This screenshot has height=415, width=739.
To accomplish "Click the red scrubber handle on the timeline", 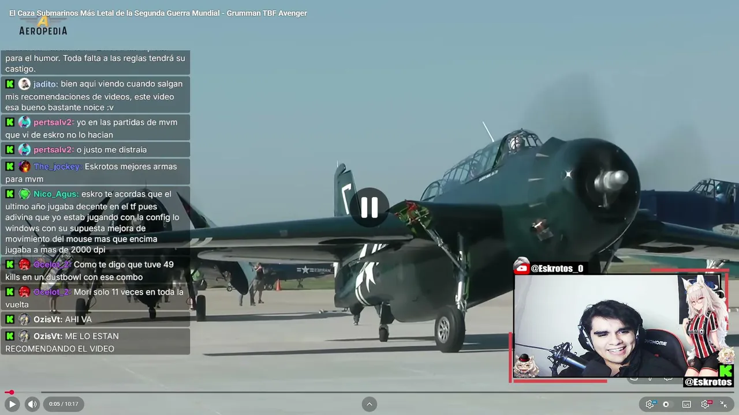I will (10, 393).
